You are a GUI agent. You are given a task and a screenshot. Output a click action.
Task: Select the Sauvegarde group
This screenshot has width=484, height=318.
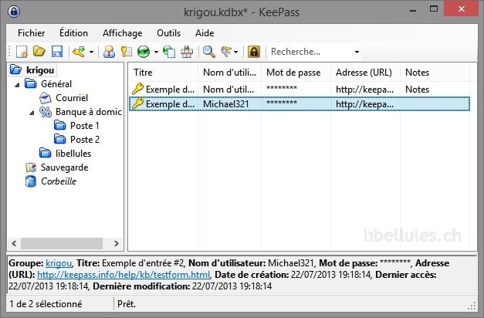tap(65, 167)
